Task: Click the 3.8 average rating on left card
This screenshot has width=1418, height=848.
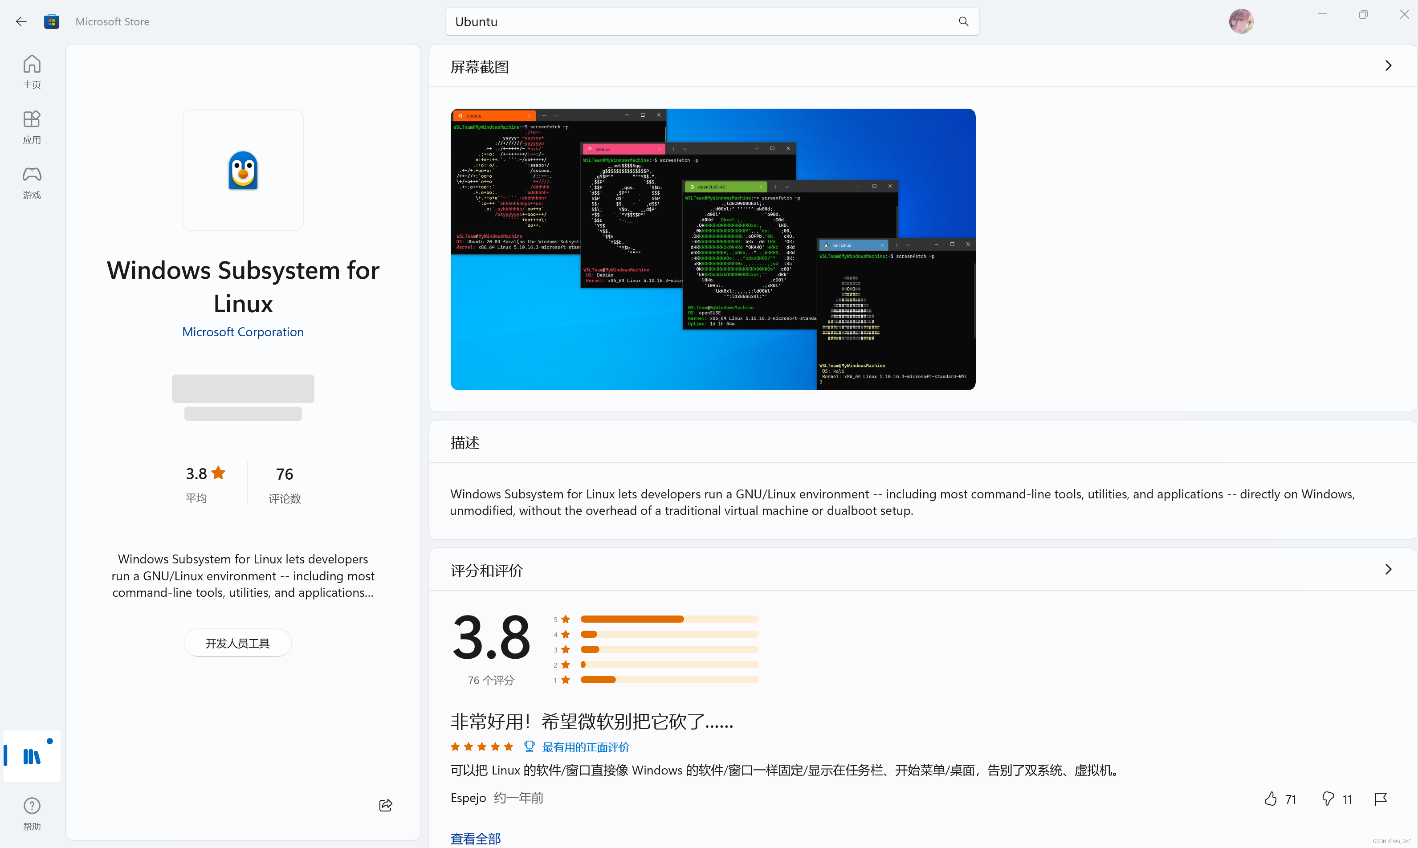Action: (206, 474)
